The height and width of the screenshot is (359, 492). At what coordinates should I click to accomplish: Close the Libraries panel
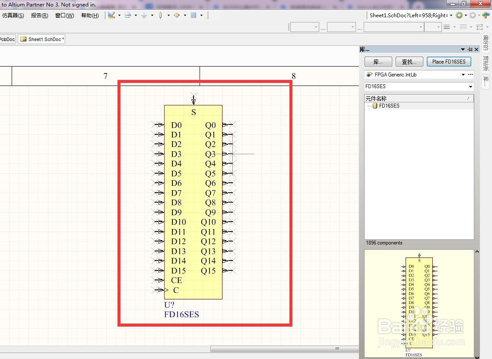(x=476, y=49)
